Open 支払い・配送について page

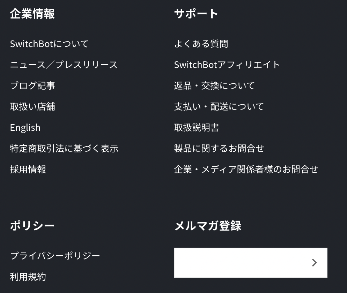point(219,107)
